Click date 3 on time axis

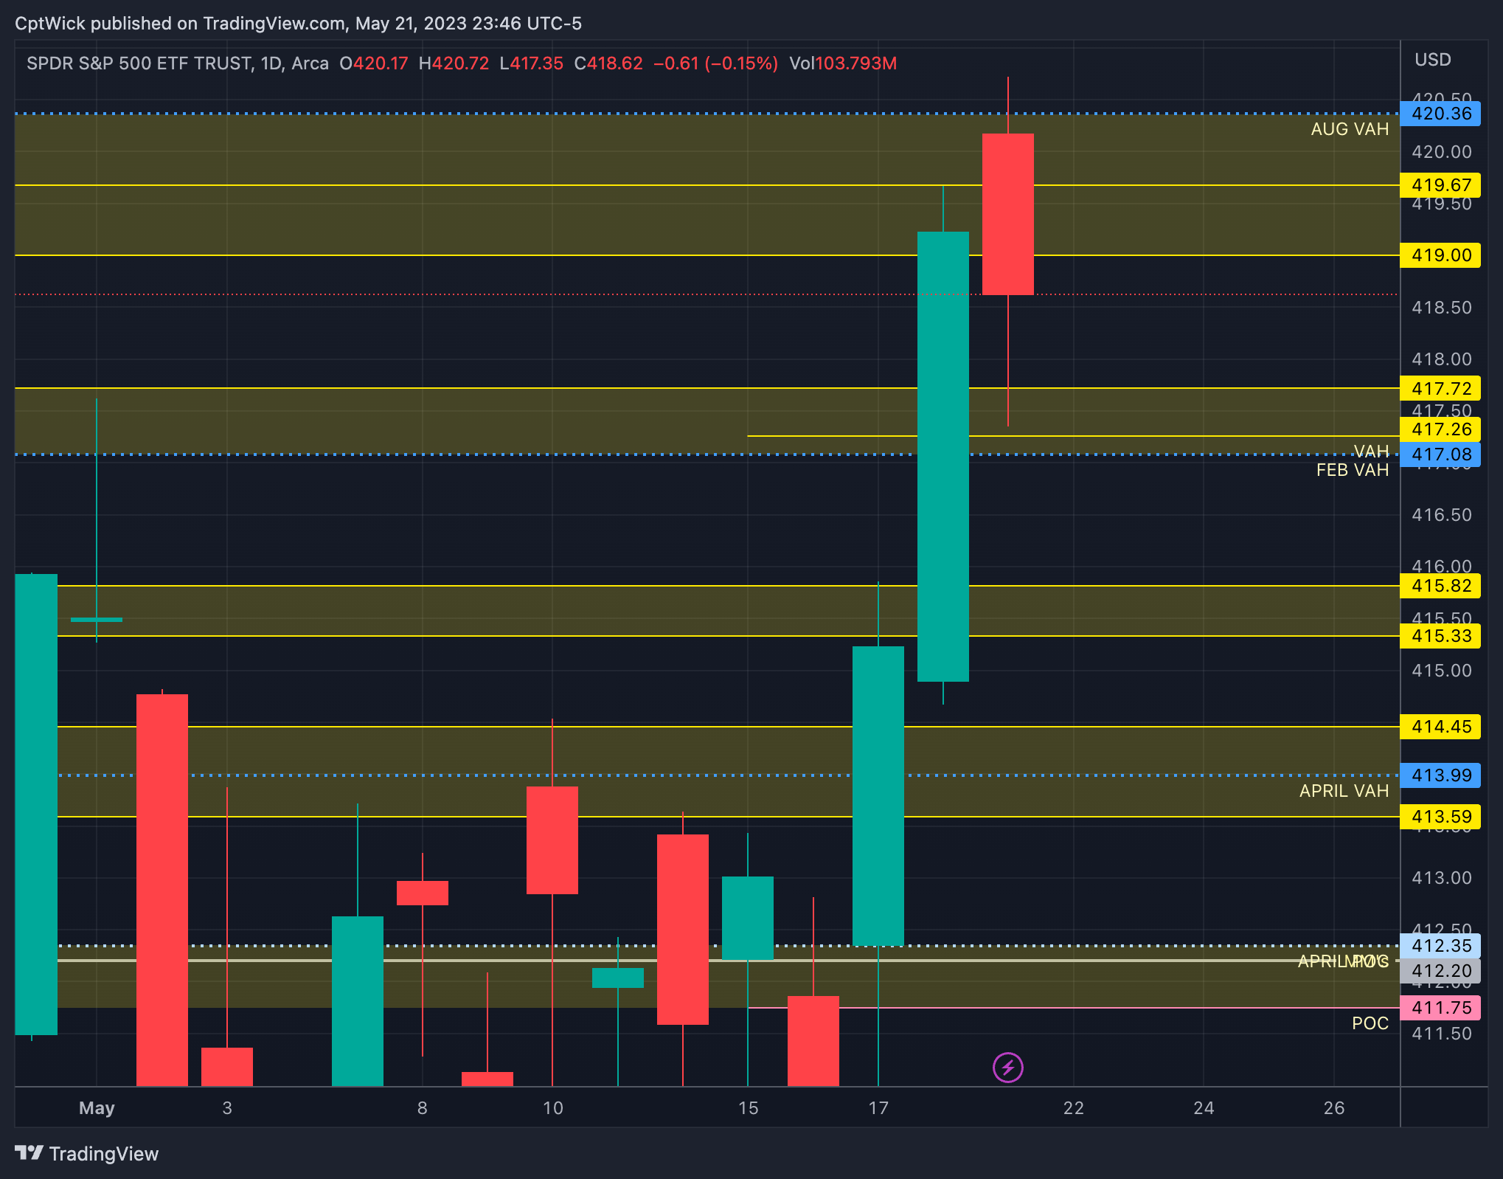click(x=227, y=1108)
